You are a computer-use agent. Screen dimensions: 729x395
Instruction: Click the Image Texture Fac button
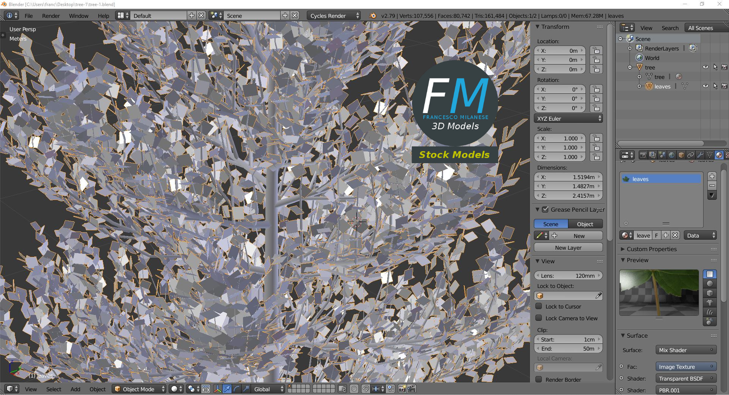686,367
